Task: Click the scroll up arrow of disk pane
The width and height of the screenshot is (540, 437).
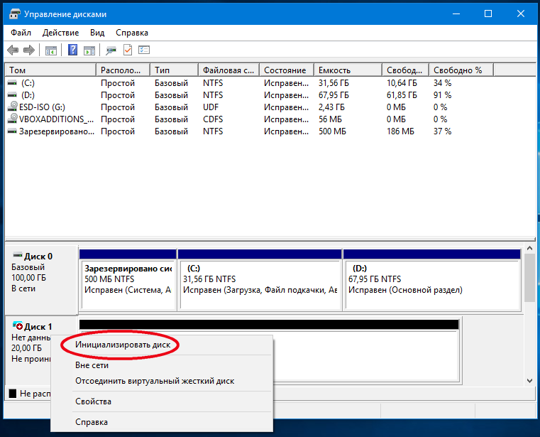Action: (529, 248)
